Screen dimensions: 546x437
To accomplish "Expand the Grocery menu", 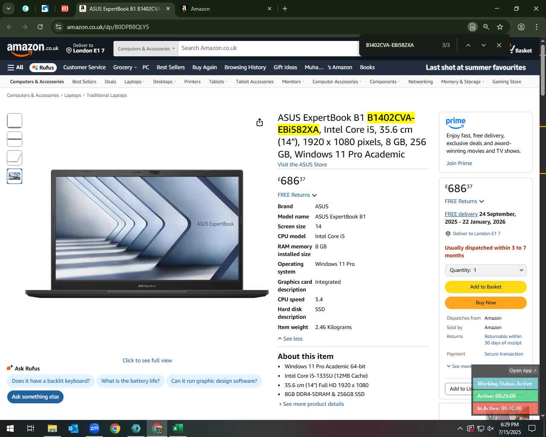I will [x=125, y=67].
